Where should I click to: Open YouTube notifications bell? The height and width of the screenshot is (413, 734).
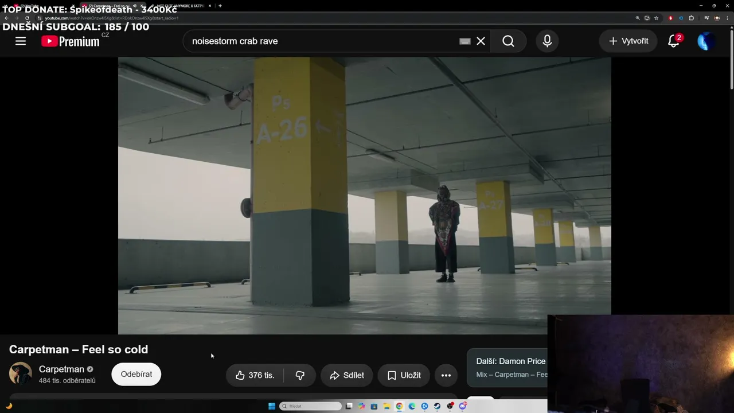point(674,41)
